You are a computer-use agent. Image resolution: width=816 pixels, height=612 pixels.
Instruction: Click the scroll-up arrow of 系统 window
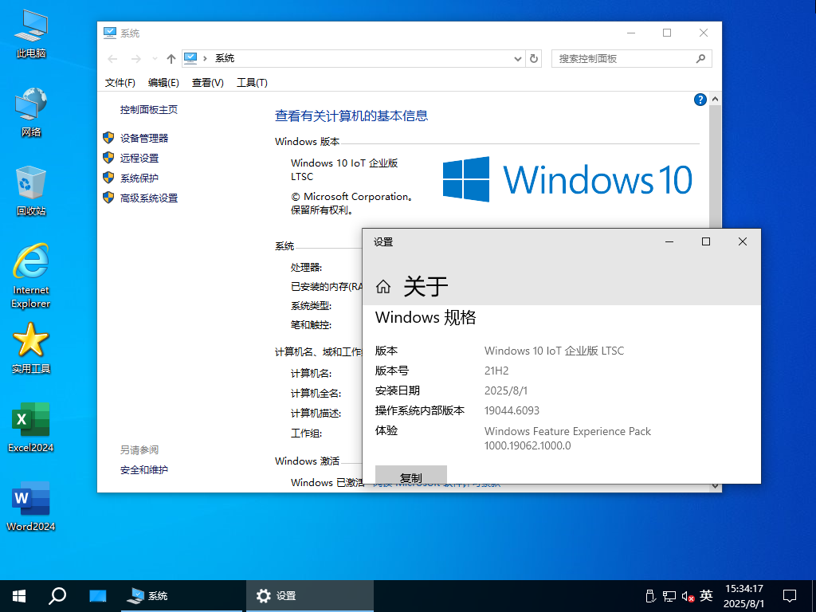pyautogui.click(x=715, y=99)
